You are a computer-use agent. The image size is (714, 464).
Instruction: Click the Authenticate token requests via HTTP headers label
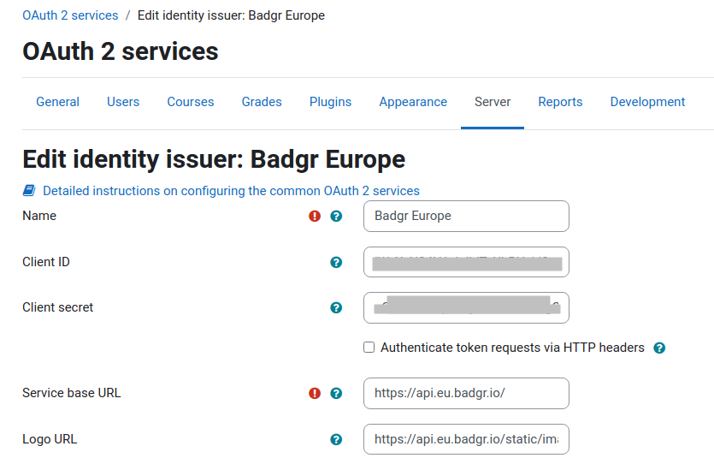tap(512, 348)
